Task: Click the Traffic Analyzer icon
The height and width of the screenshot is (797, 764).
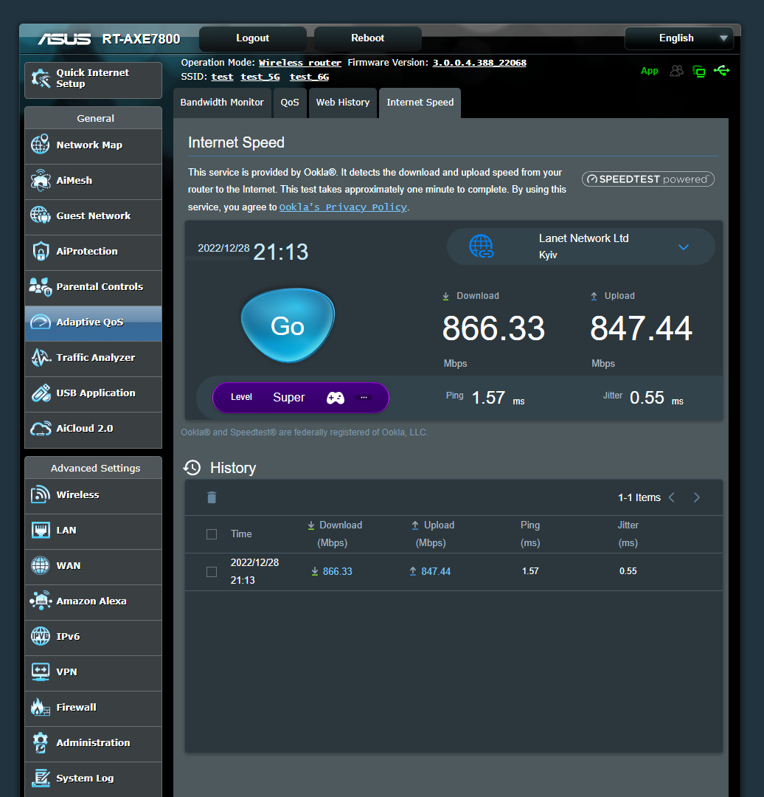Action: [40, 357]
